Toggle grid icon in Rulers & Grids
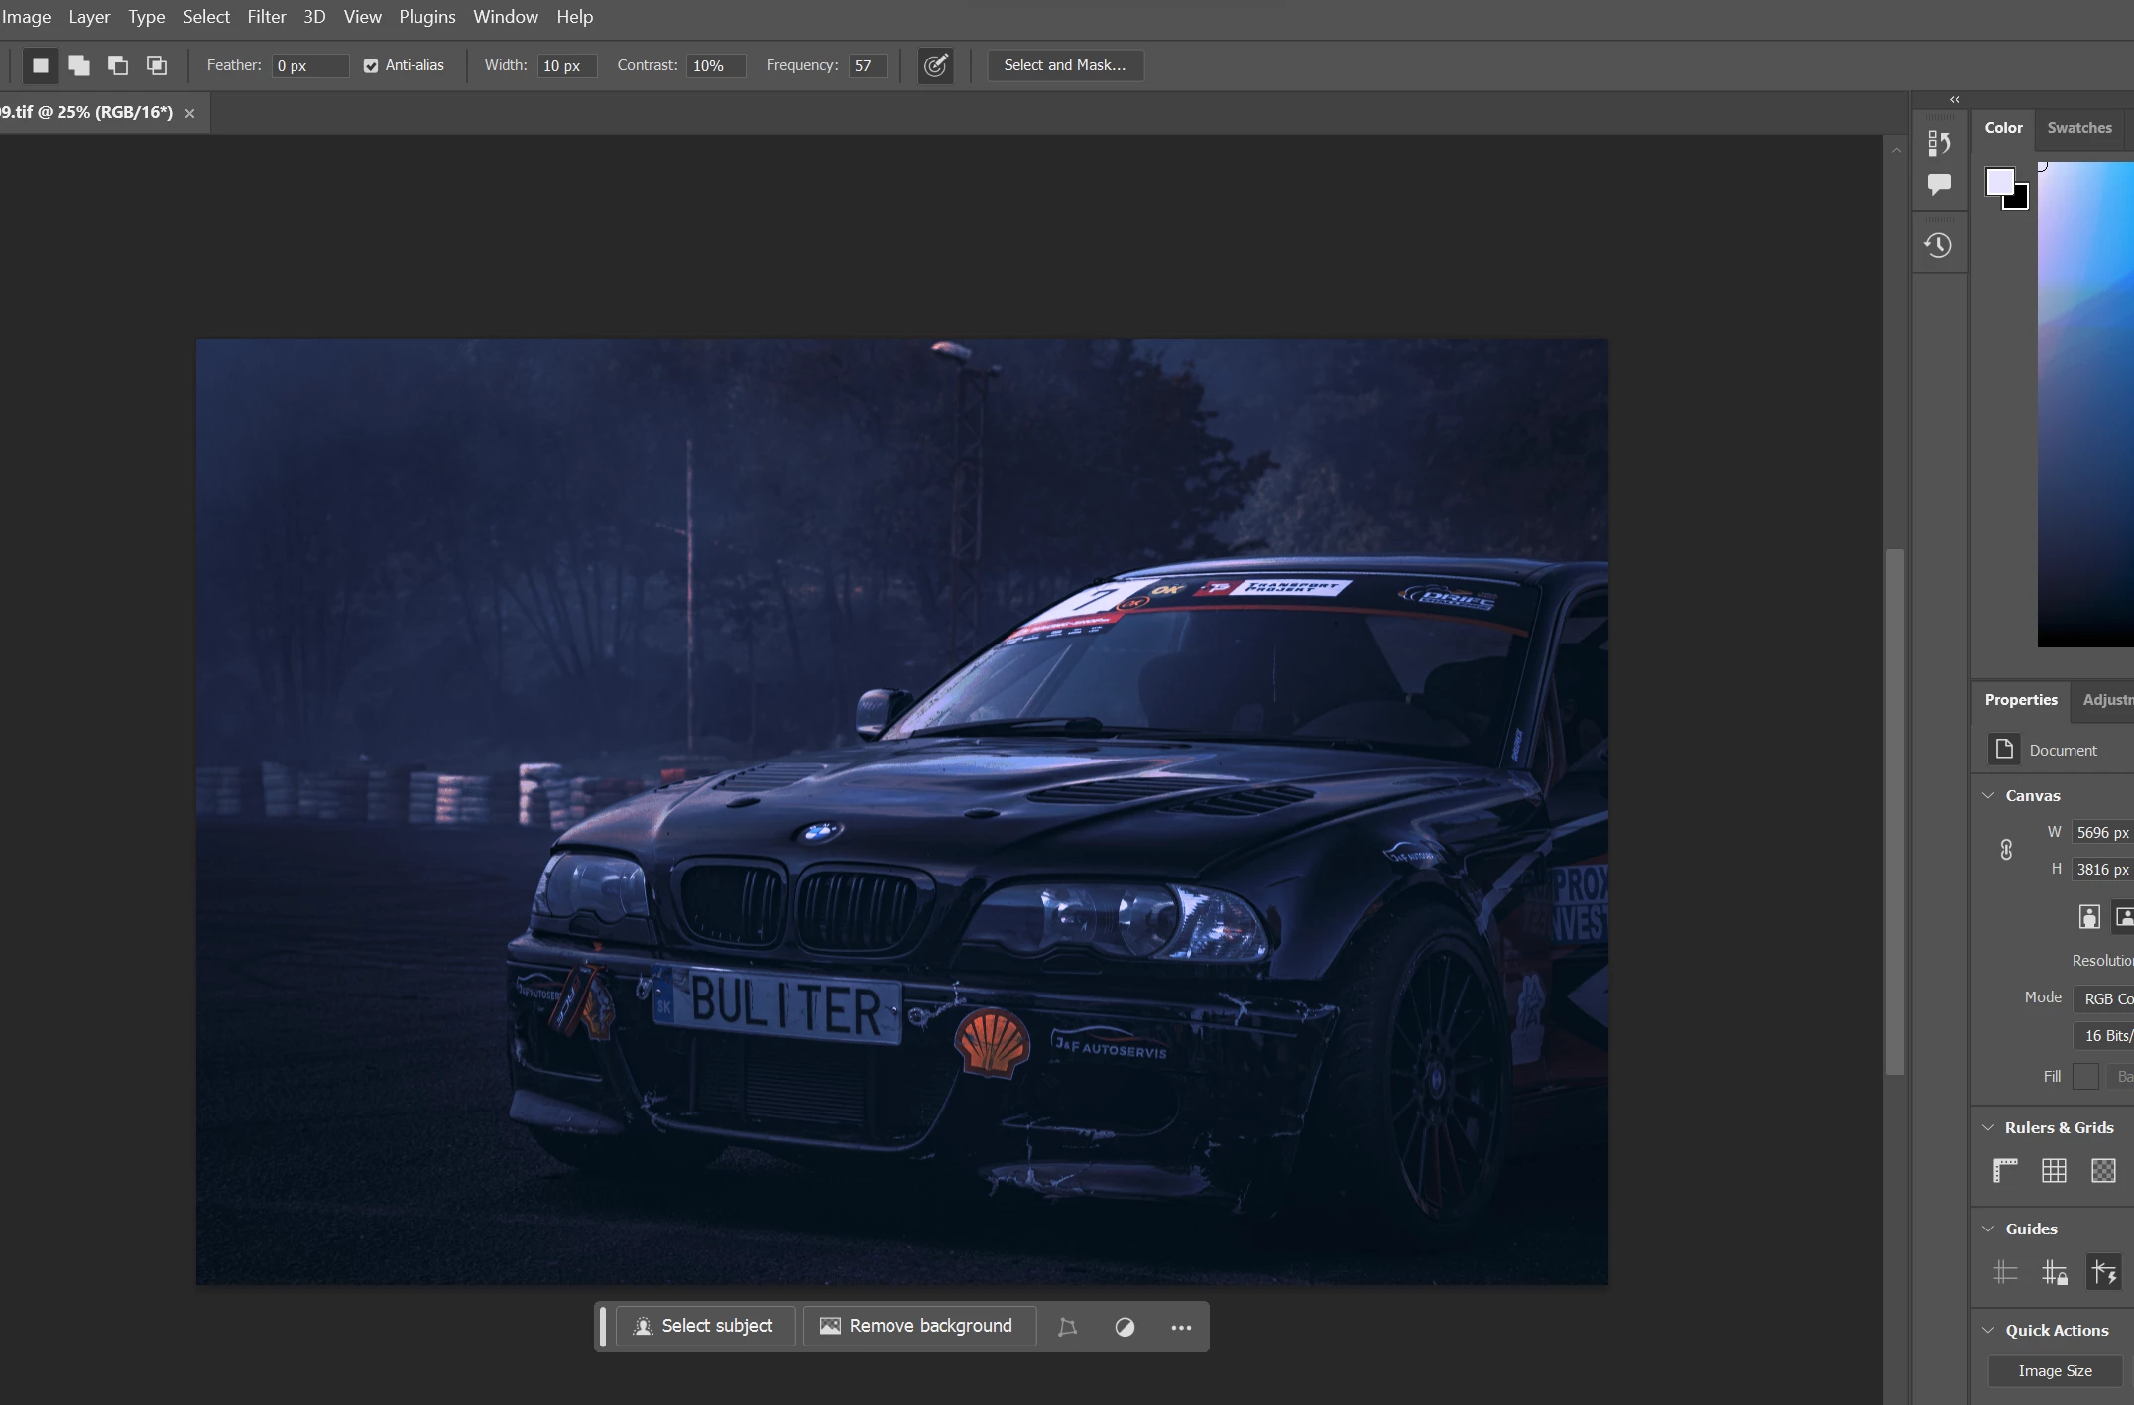 (2054, 1171)
